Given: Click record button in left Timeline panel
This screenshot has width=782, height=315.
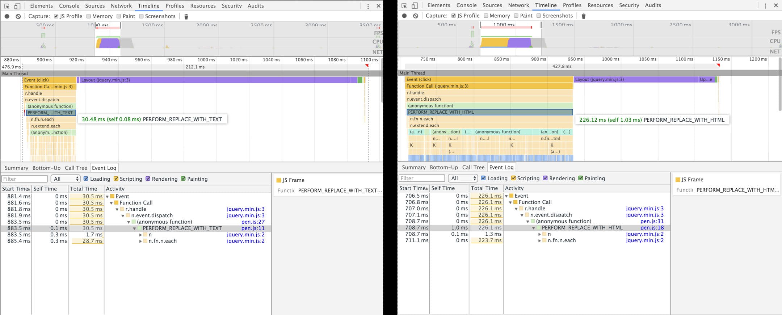Looking at the screenshot, I should point(7,16).
